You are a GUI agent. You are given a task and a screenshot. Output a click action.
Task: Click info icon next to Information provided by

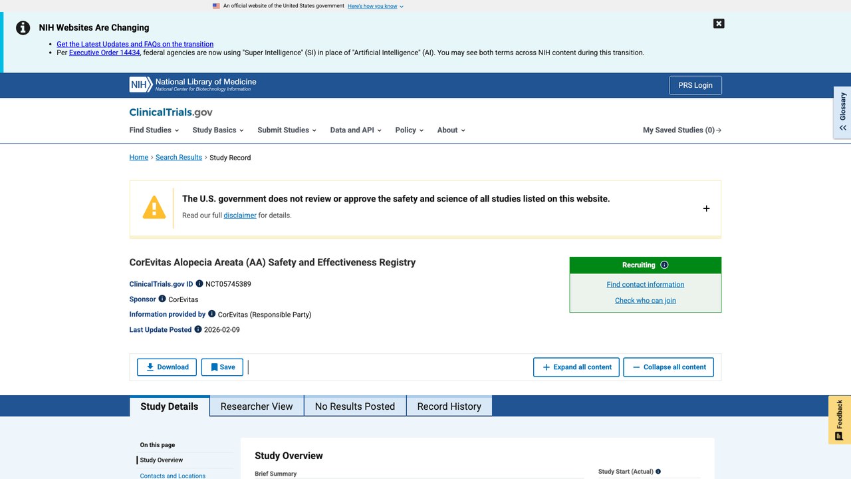click(x=211, y=314)
